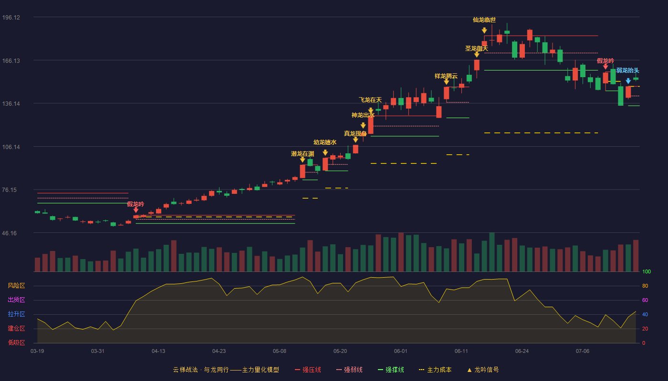Click the 136.14 price axis label
Screen dimensions: 668x381
tap(11, 104)
